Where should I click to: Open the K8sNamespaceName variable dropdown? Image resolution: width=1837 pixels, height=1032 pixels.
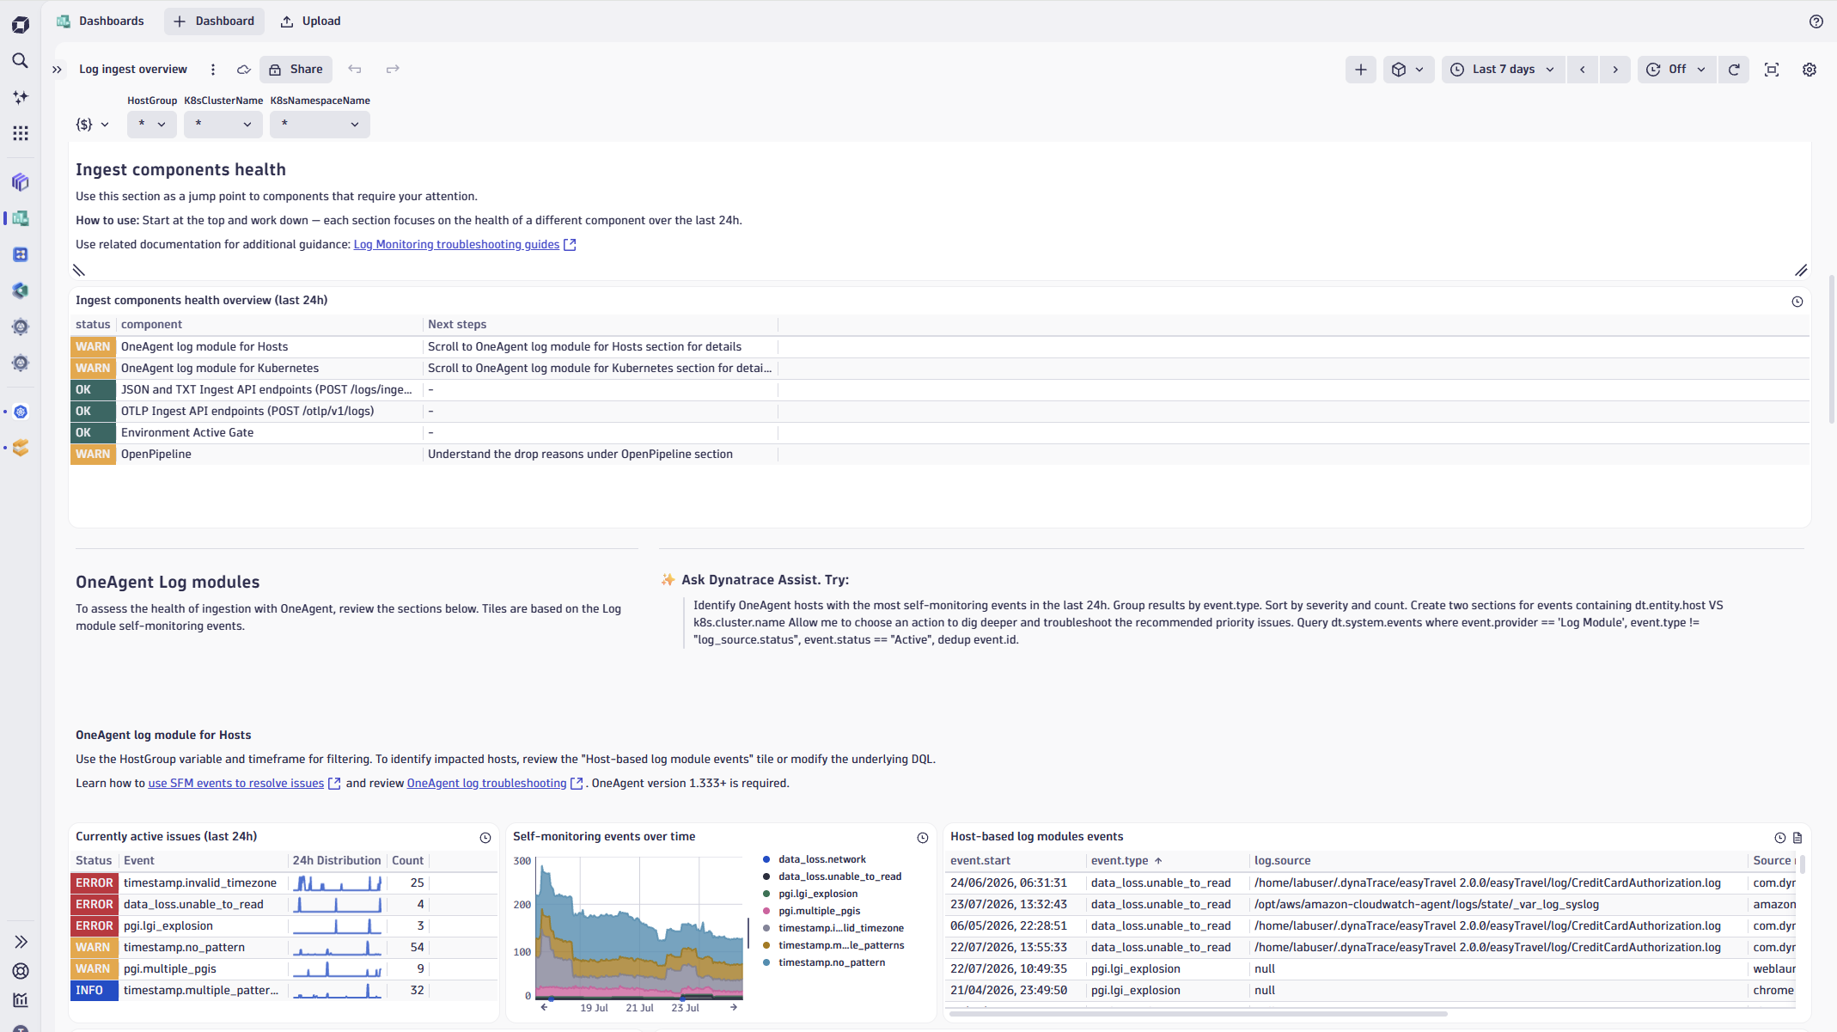[320, 125]
